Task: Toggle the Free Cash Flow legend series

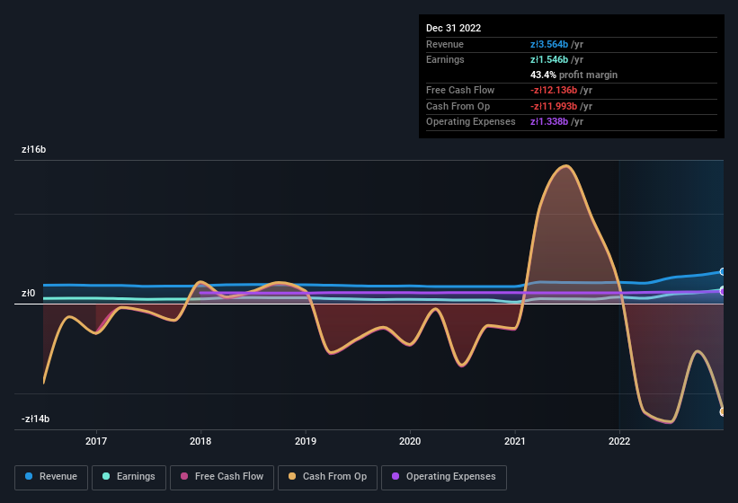Action: (x=222, y=477)
